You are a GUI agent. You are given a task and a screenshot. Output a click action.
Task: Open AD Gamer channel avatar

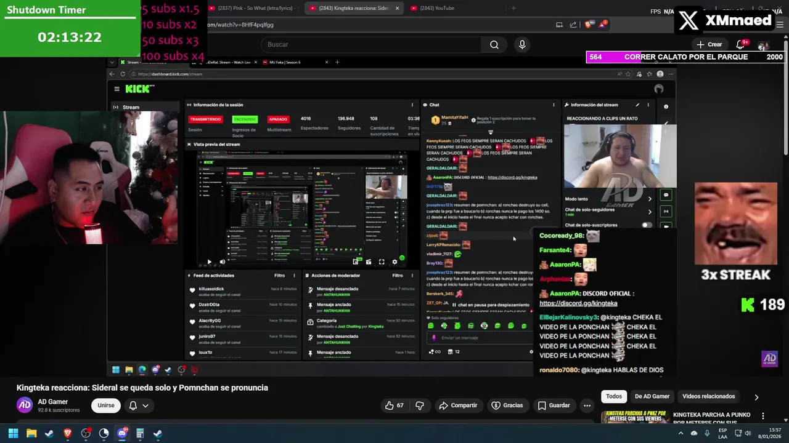pyautogui.click(x=25, y=405)
